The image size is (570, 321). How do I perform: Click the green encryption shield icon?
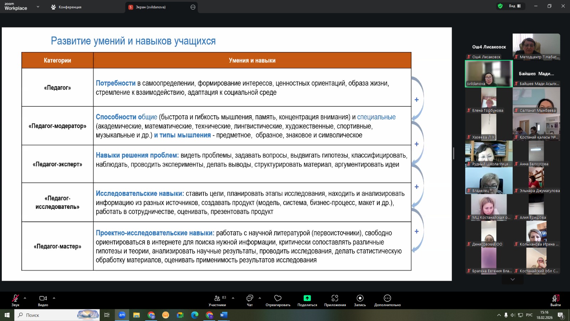[x=500, y=6]
